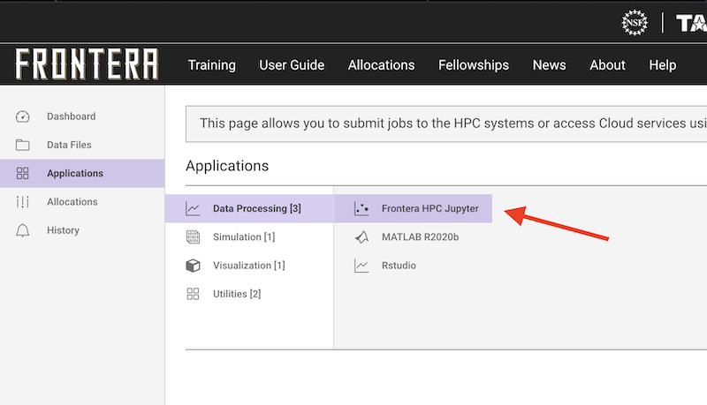Open Allocations in the sidebar

point(82,201)
